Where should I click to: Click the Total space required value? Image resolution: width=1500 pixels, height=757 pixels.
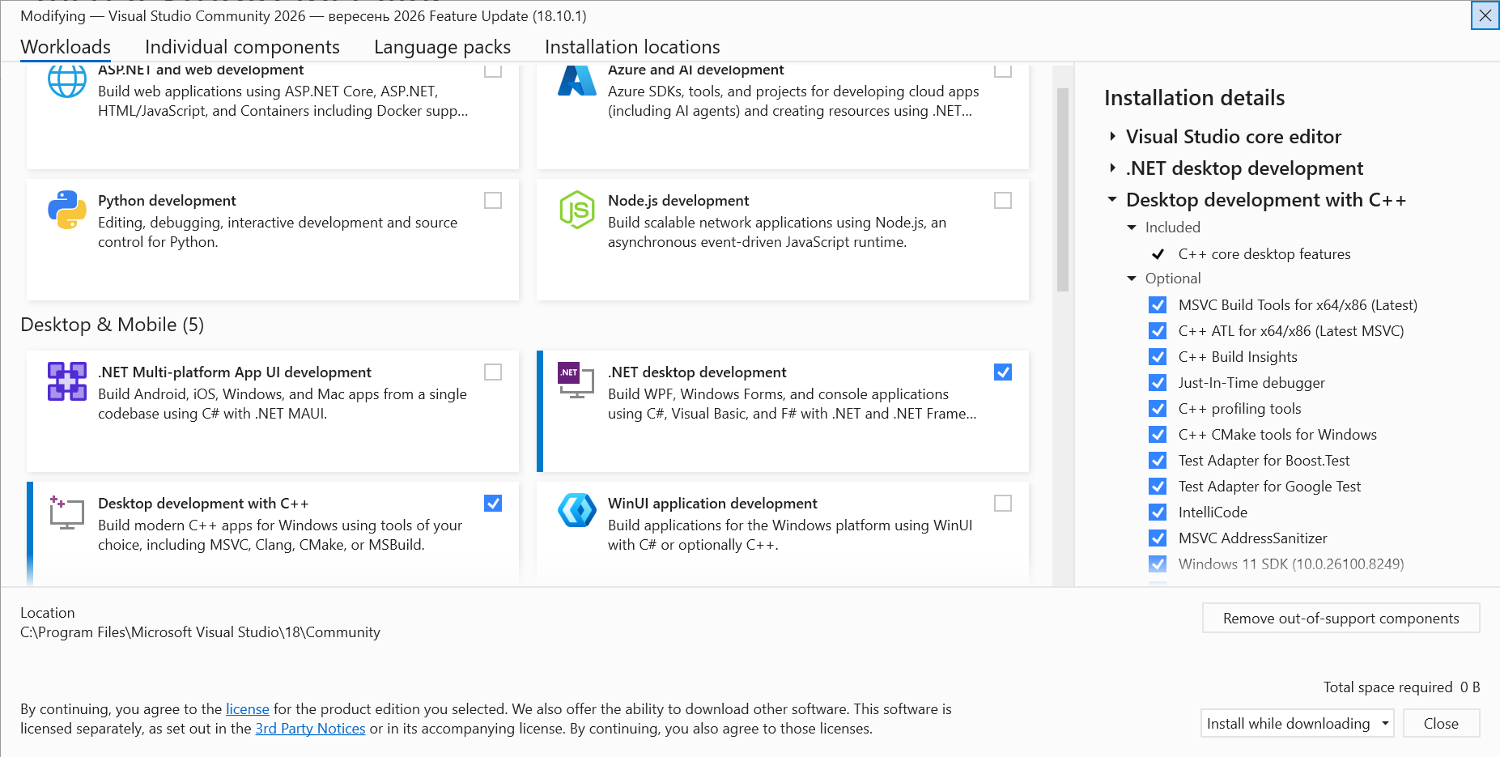pos(1470,687)
